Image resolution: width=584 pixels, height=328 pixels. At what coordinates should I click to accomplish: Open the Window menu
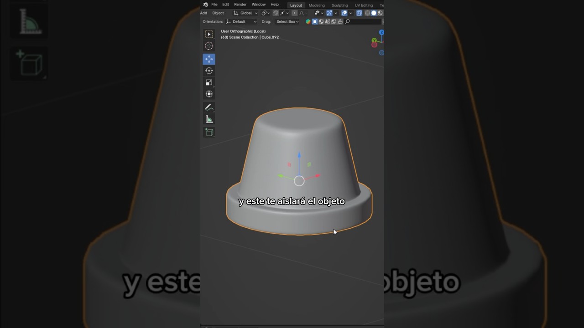259,5
